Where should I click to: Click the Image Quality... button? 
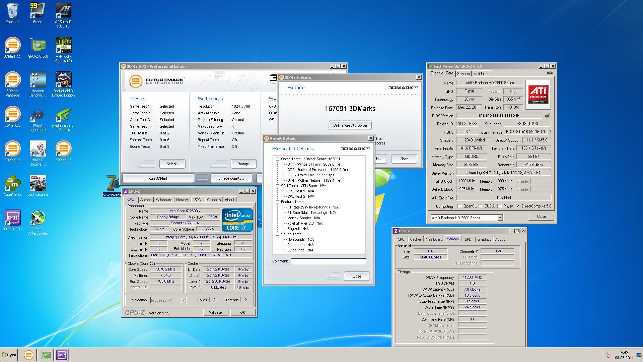coord(232,178)
